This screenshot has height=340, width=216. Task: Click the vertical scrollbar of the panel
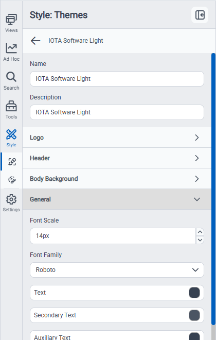pyautogui.click(x=213, y=189)
